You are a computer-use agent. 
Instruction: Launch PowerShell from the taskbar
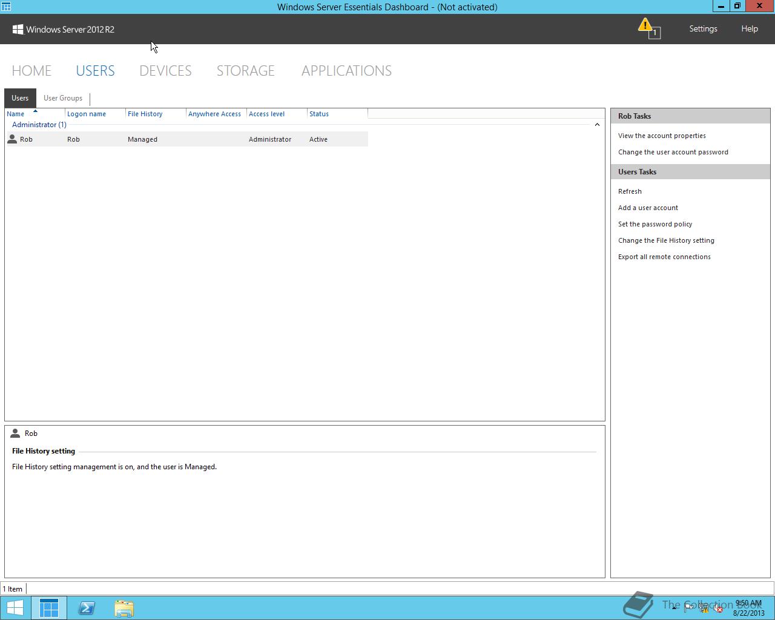click(87, 608)
